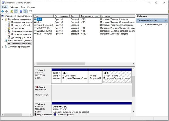
Task: Select the Windows 10 (C:) volume row
Action: click(x=84, y=31)
